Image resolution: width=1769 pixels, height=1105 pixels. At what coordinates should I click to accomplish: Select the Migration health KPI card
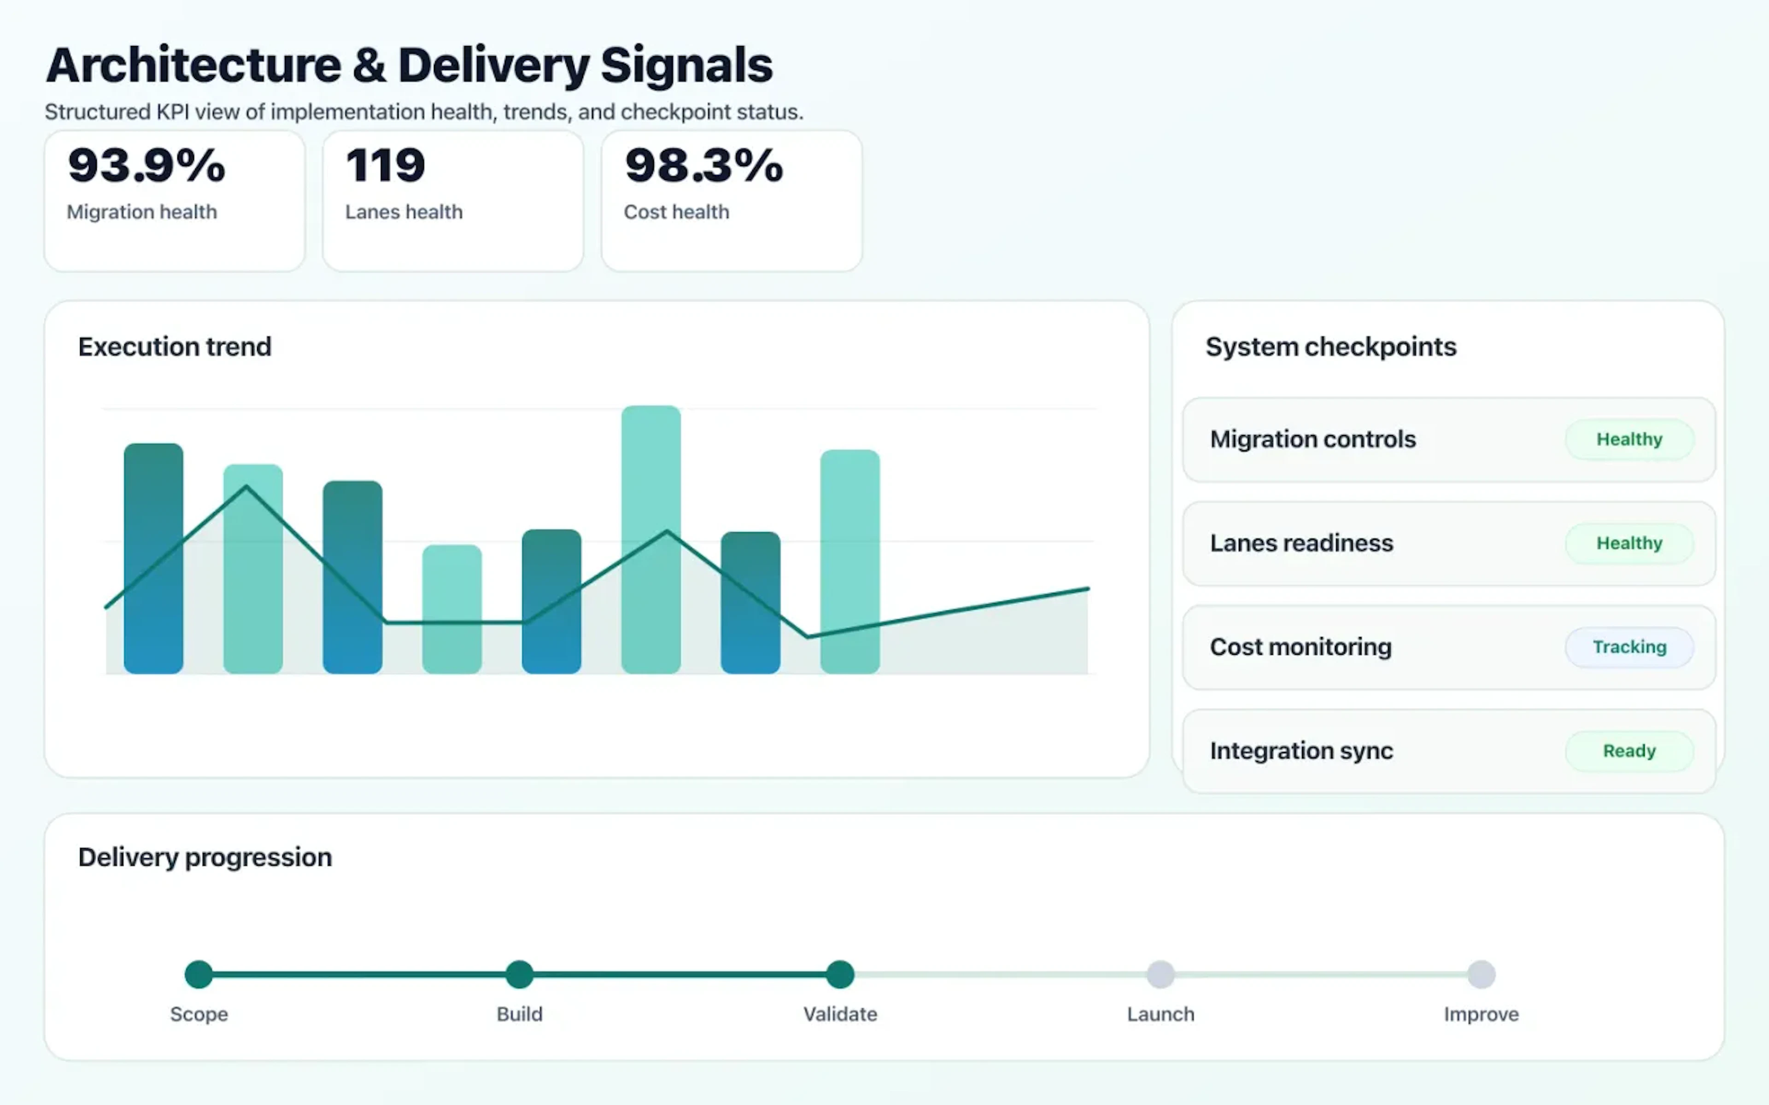(x=174, y=199)
